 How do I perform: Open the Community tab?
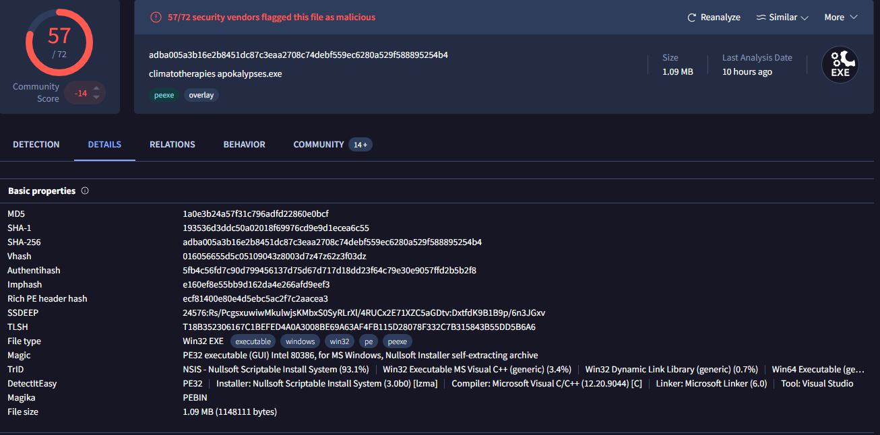[319, 145]
